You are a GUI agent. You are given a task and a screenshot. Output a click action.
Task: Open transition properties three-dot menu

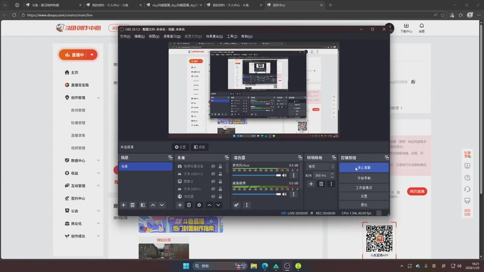(x=331, y=184)
